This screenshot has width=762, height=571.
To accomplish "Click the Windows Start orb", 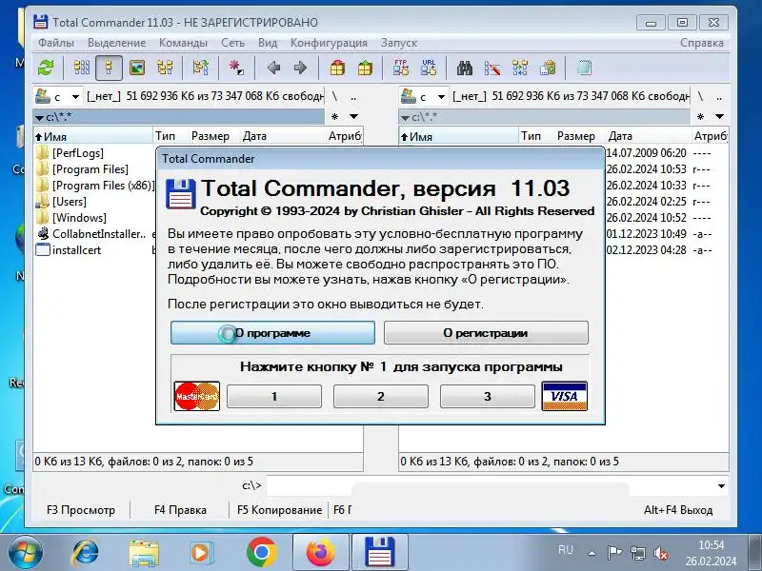I will [26, 553].
